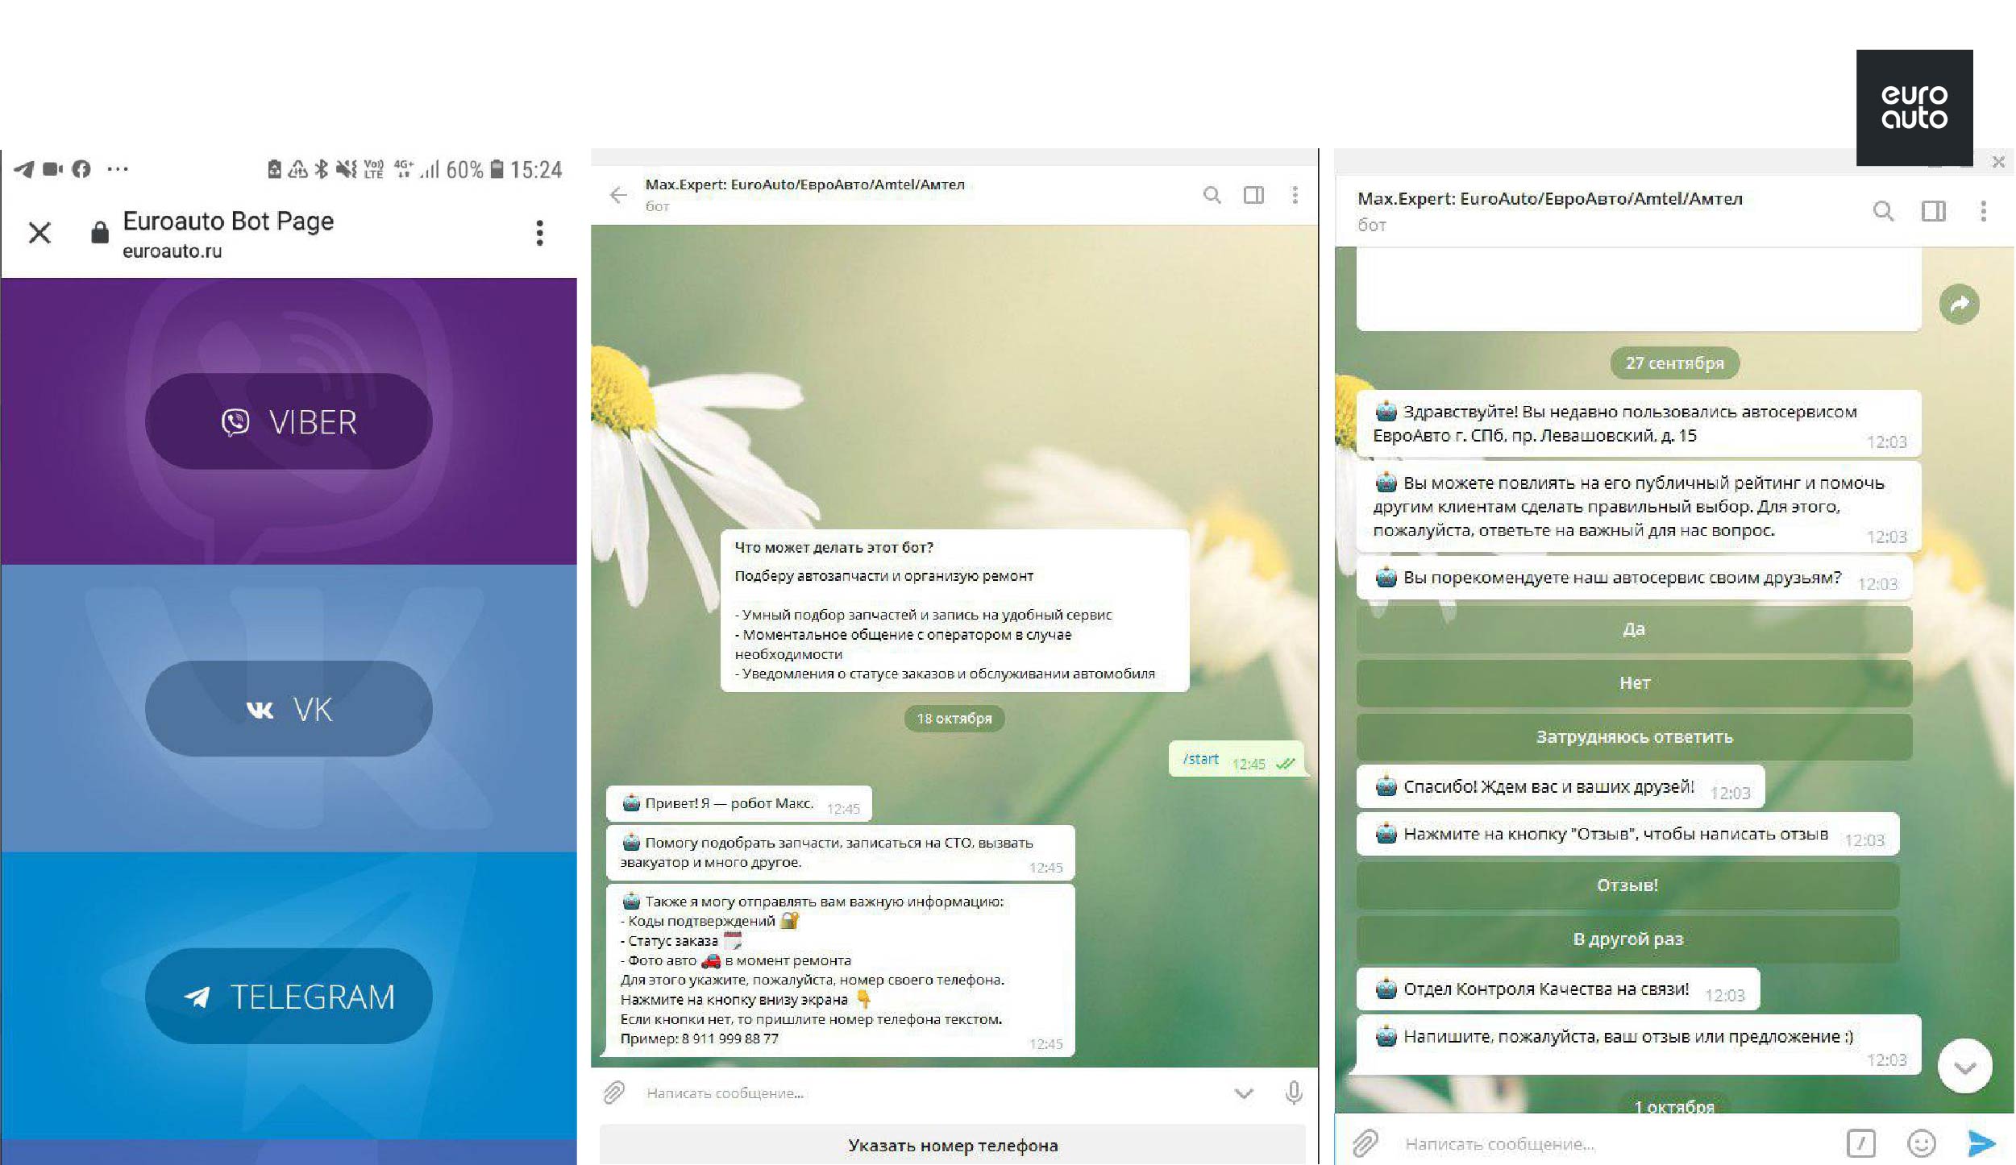Click the euroauto logo
The width and height of the screenshot is (2016, 1165).
pyautogui.click(x=1914, y=108)
